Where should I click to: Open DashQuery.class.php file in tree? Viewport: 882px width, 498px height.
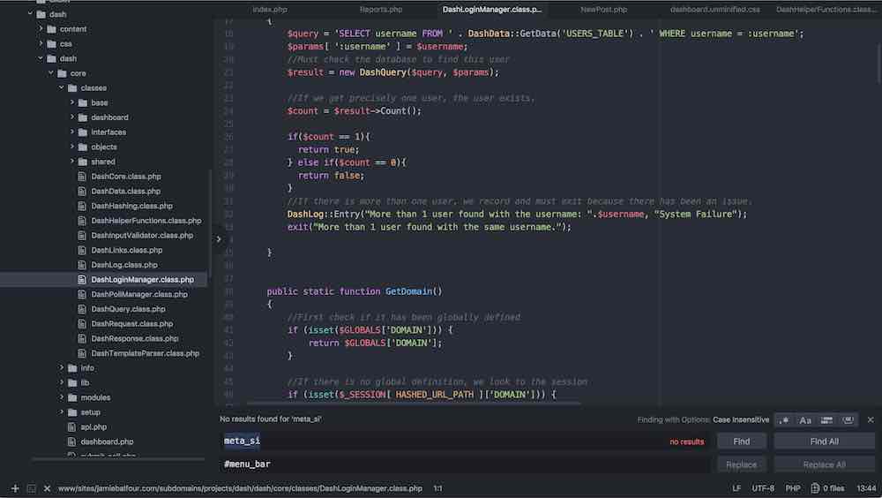(128, 309)
